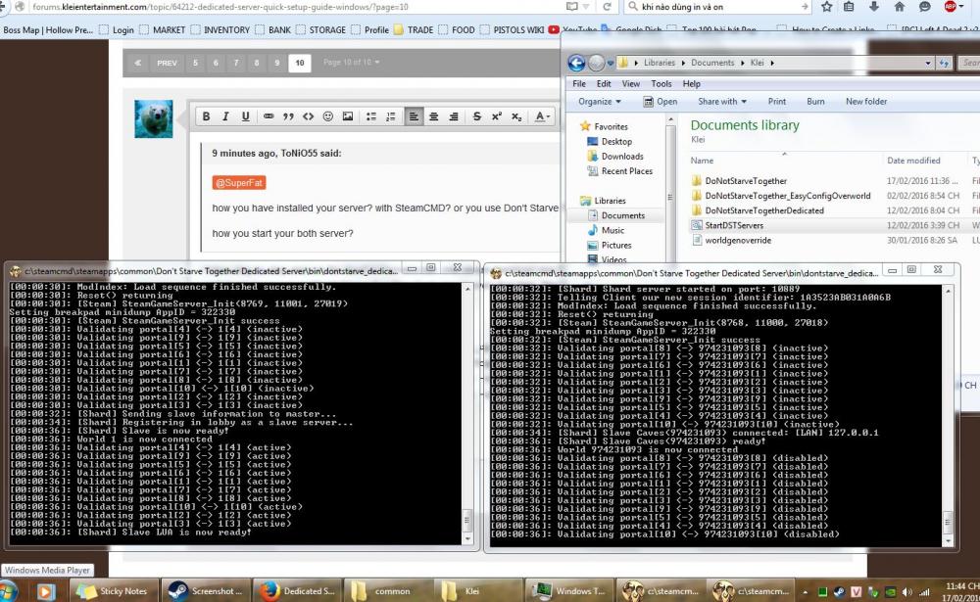Open the Tools menu in Explorer

pyautogui.click(x=661, y=84)
